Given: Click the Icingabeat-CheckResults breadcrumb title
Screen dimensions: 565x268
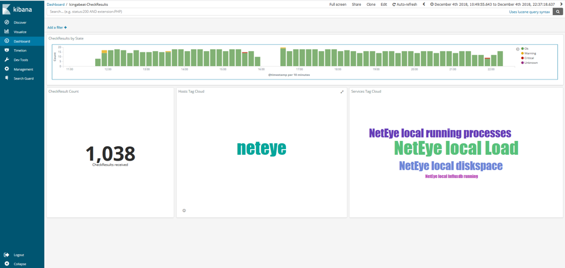Looking at the screenshot, I should click(88, 4).
